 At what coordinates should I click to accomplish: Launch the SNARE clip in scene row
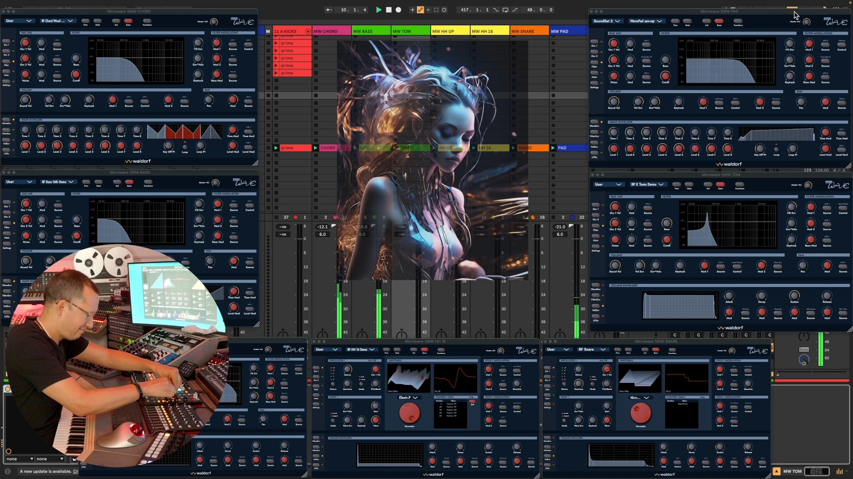(x=514, y=148)
